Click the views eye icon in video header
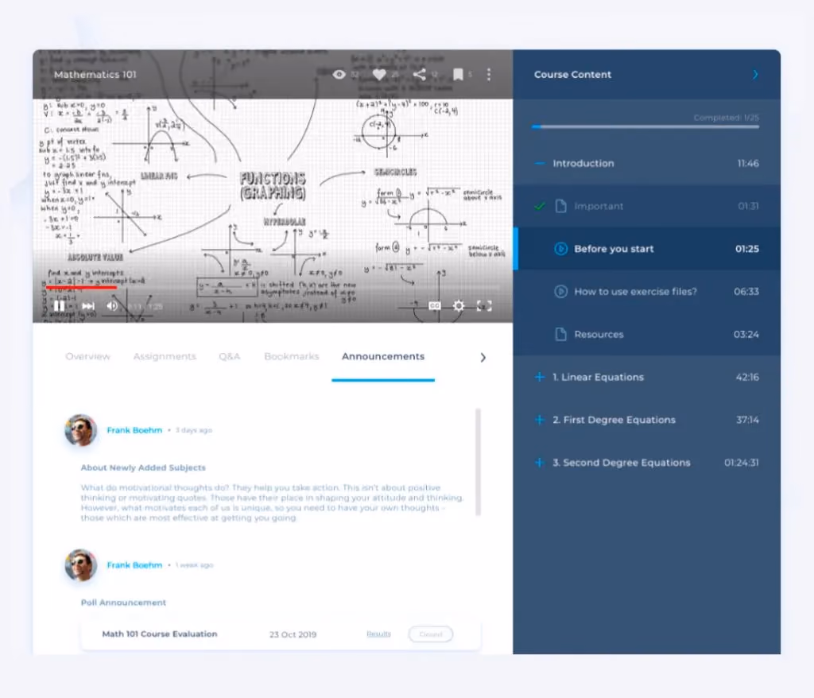This screenshot has height=698, width=814. pyautogui.click(x=339, y=74)
